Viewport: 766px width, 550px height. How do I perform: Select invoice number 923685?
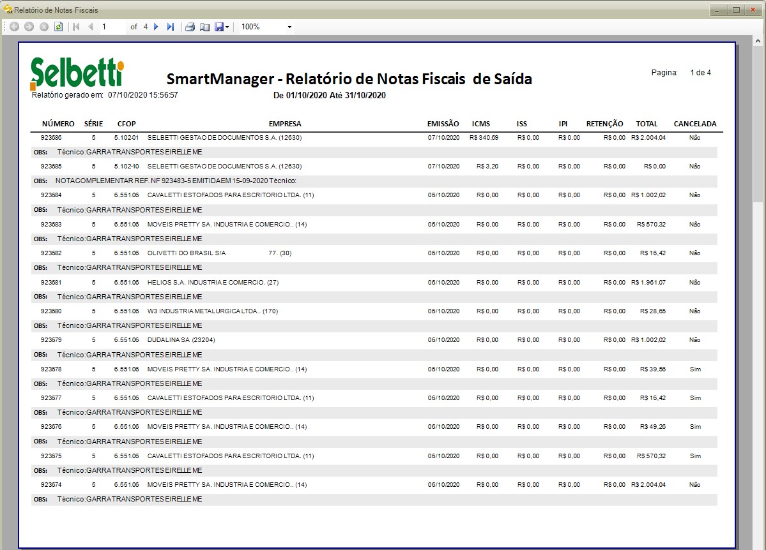(x=51, y=167)
